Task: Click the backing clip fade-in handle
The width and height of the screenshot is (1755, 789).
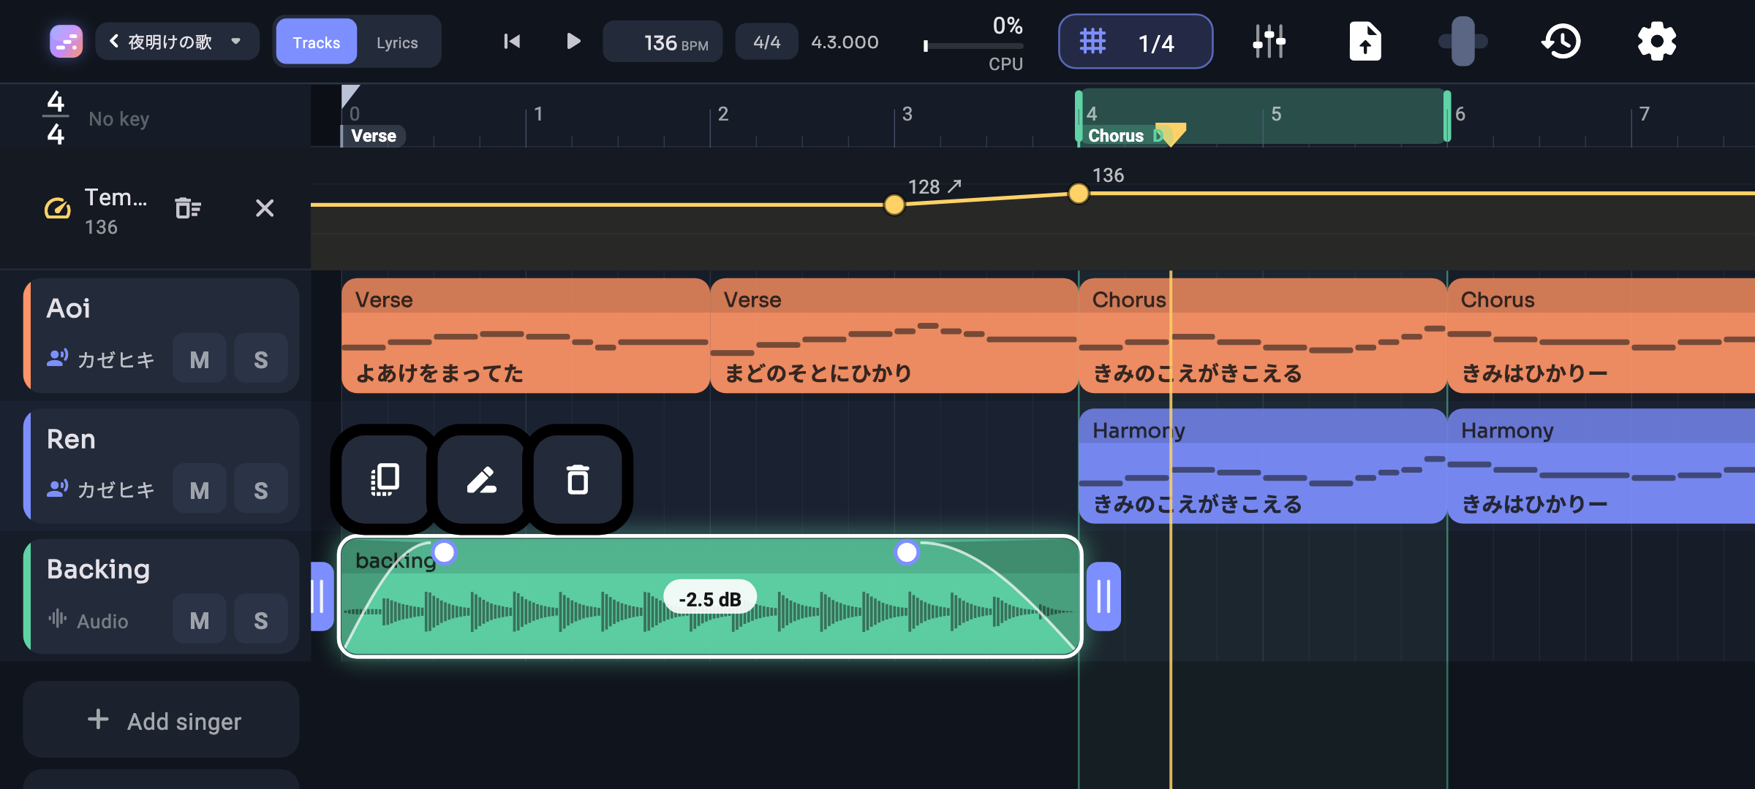Action: pos(445,552)
